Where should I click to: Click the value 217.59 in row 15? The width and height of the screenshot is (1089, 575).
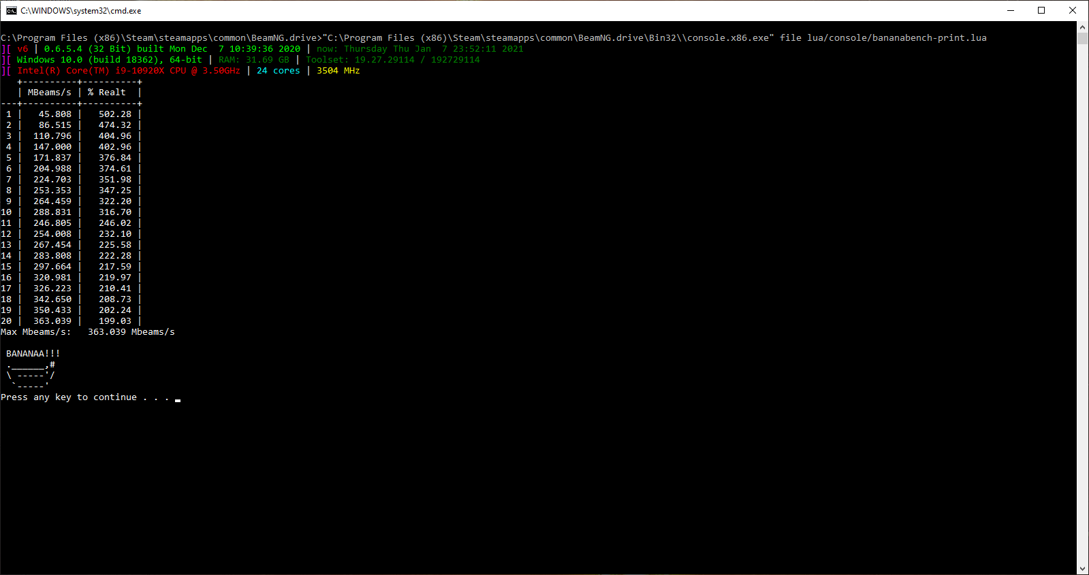[x=115, y=267]
